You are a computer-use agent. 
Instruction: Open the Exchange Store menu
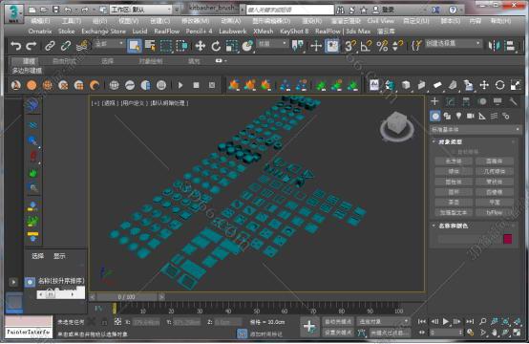(x=103, y=32)
